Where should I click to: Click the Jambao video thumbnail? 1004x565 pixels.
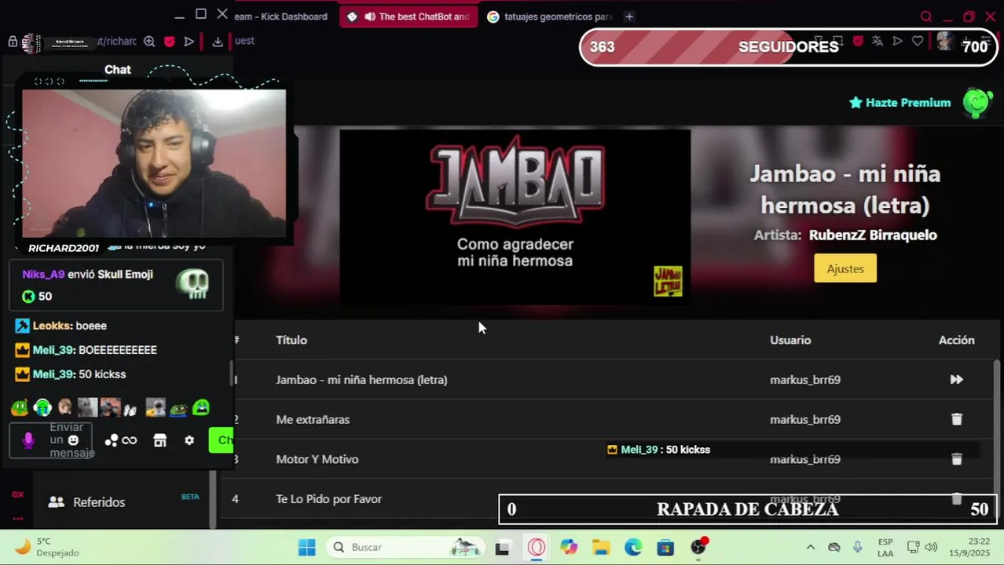[515, 216]
